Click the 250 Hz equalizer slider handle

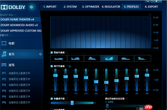(86, 77)
